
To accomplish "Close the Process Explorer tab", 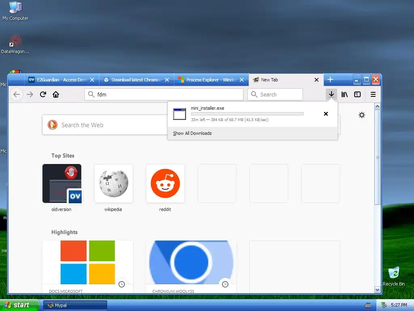I will [242, 80].
